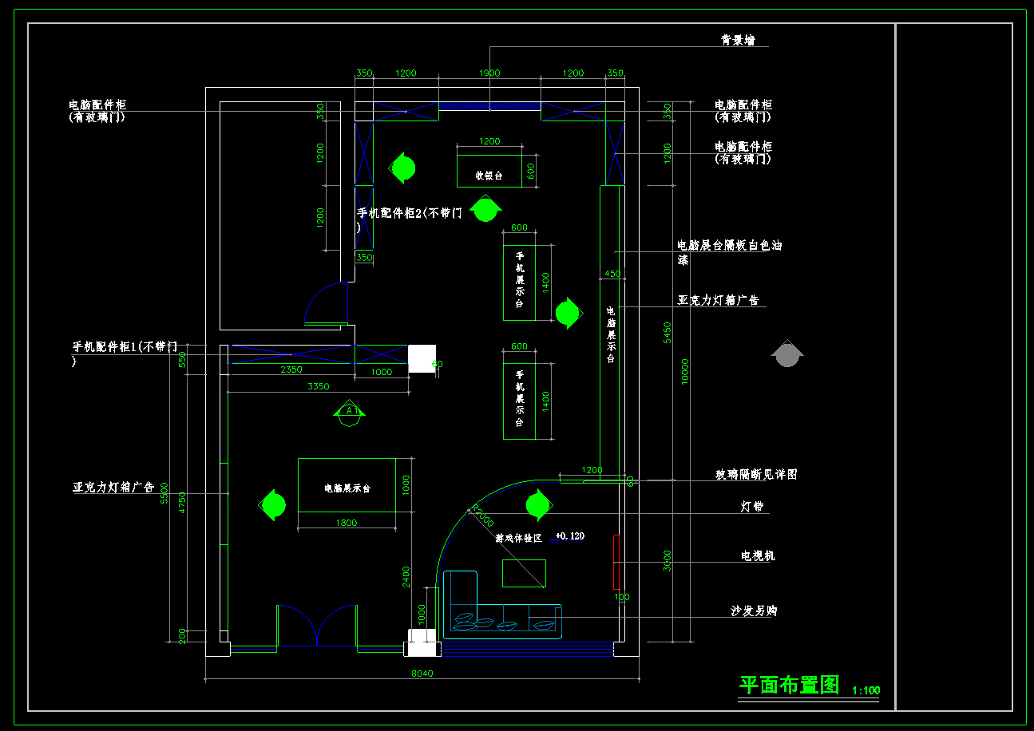The width and height of the screenshot is (1034, 731).
Task: Select the gray elevation marker outside the plan
Action: [787, 354]
